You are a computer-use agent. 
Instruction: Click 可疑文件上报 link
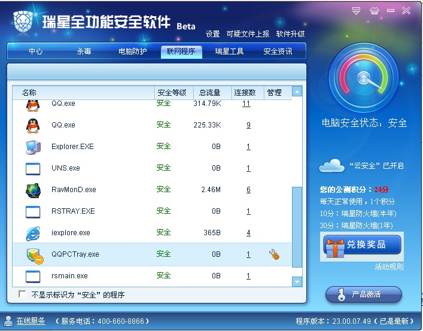248,34
